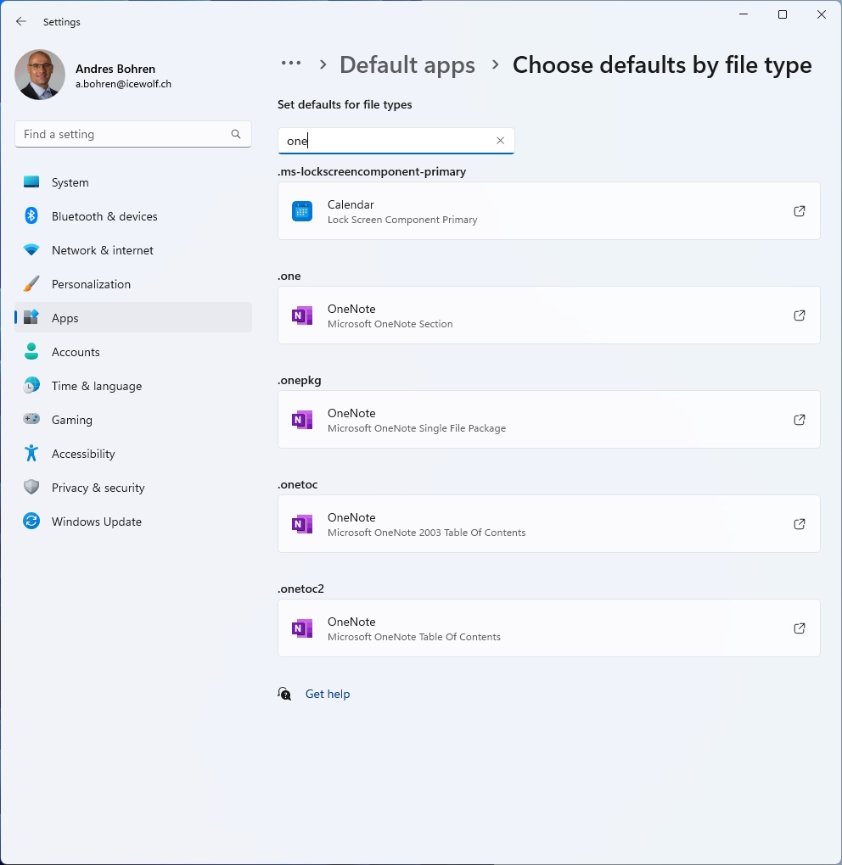Click the System monitor icon
The height and width of the screenshot is (865, 842).
[31, 181]
